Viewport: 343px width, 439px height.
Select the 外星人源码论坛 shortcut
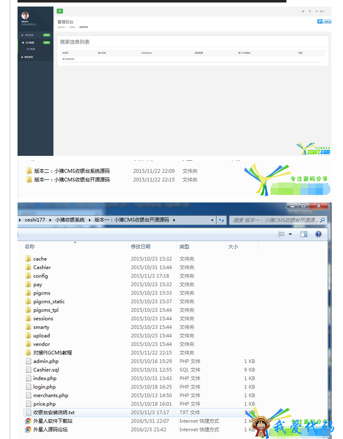click(47, 429)
